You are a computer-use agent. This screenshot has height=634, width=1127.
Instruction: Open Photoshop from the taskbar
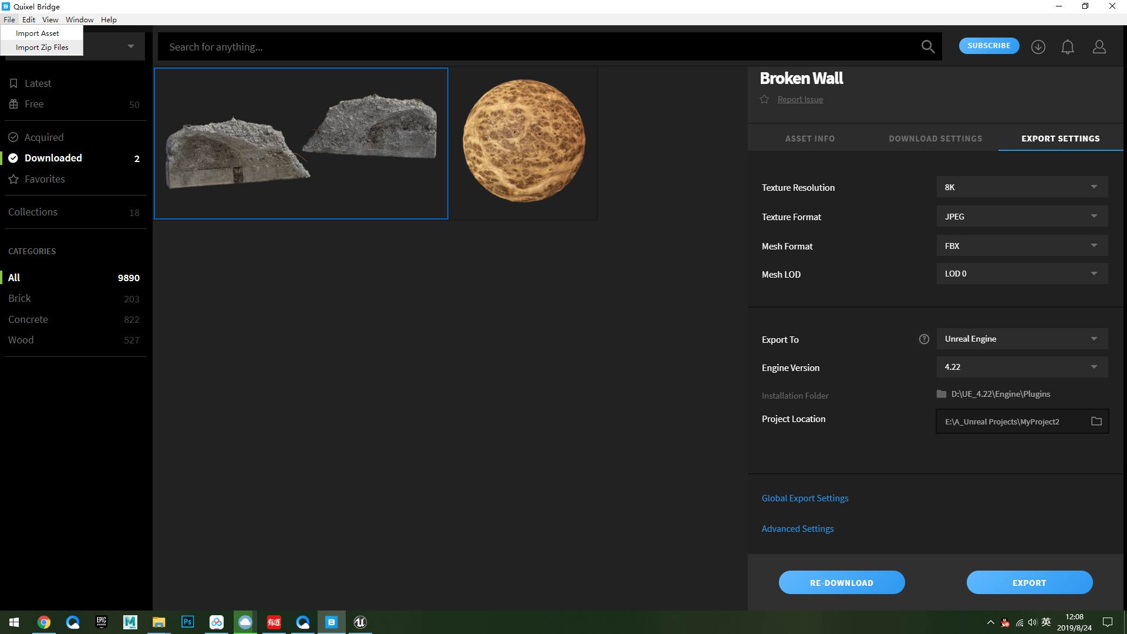[x=188, y=622]
